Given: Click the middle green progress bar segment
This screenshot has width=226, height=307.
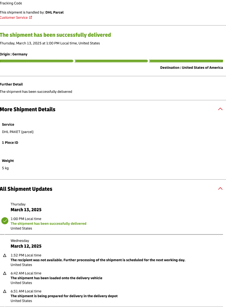Looking at the screenshot, I should coord(111,61).
